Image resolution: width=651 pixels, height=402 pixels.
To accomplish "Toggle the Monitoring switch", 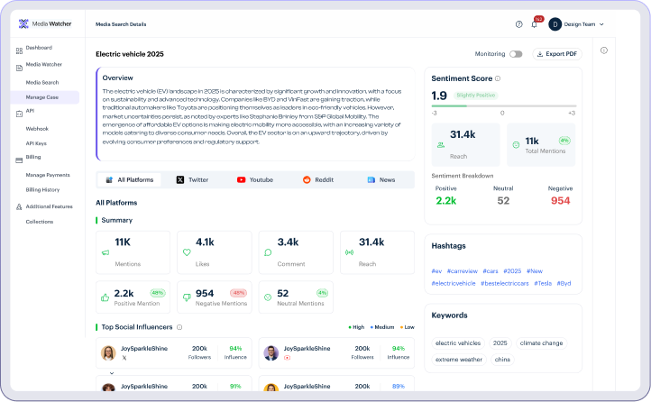I will tap(516, 54).
